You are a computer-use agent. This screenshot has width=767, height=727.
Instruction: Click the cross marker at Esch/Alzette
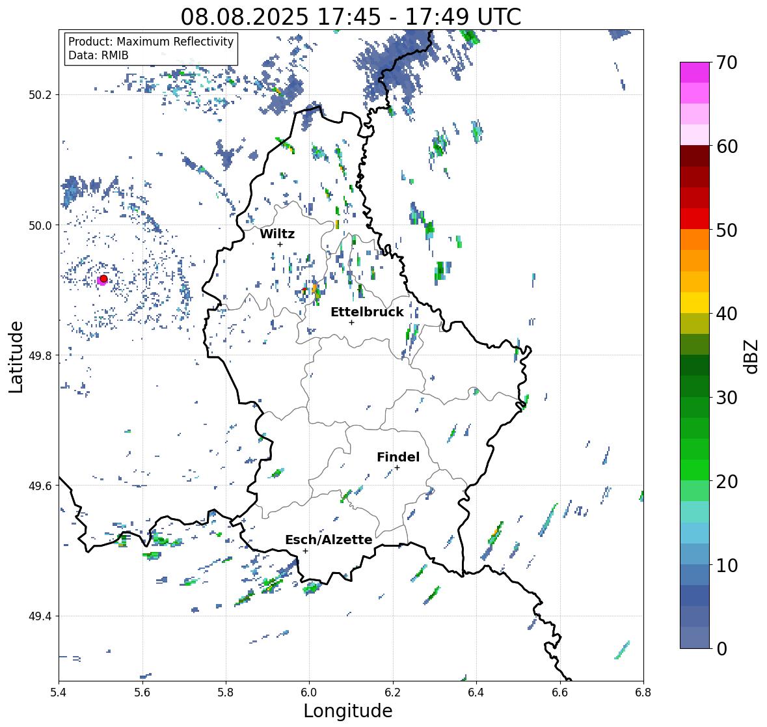click(305, 551)
